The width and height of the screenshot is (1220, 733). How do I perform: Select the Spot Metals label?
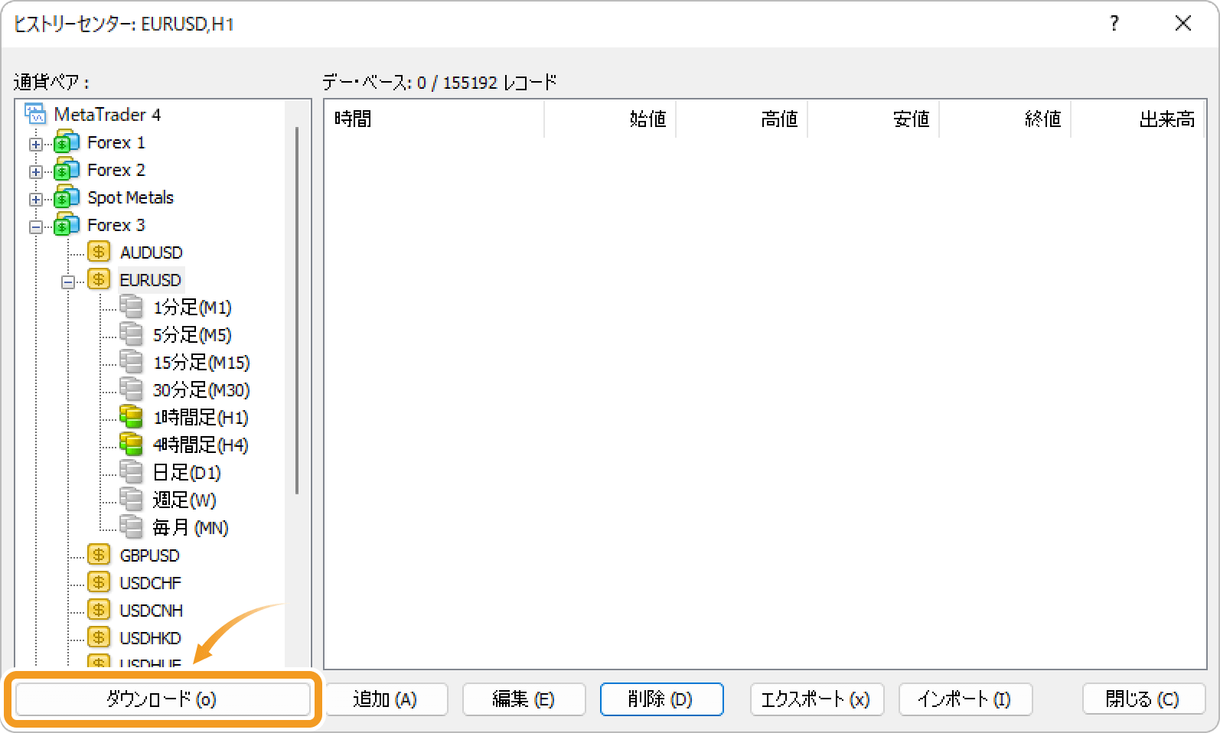(x=130, y=197)
